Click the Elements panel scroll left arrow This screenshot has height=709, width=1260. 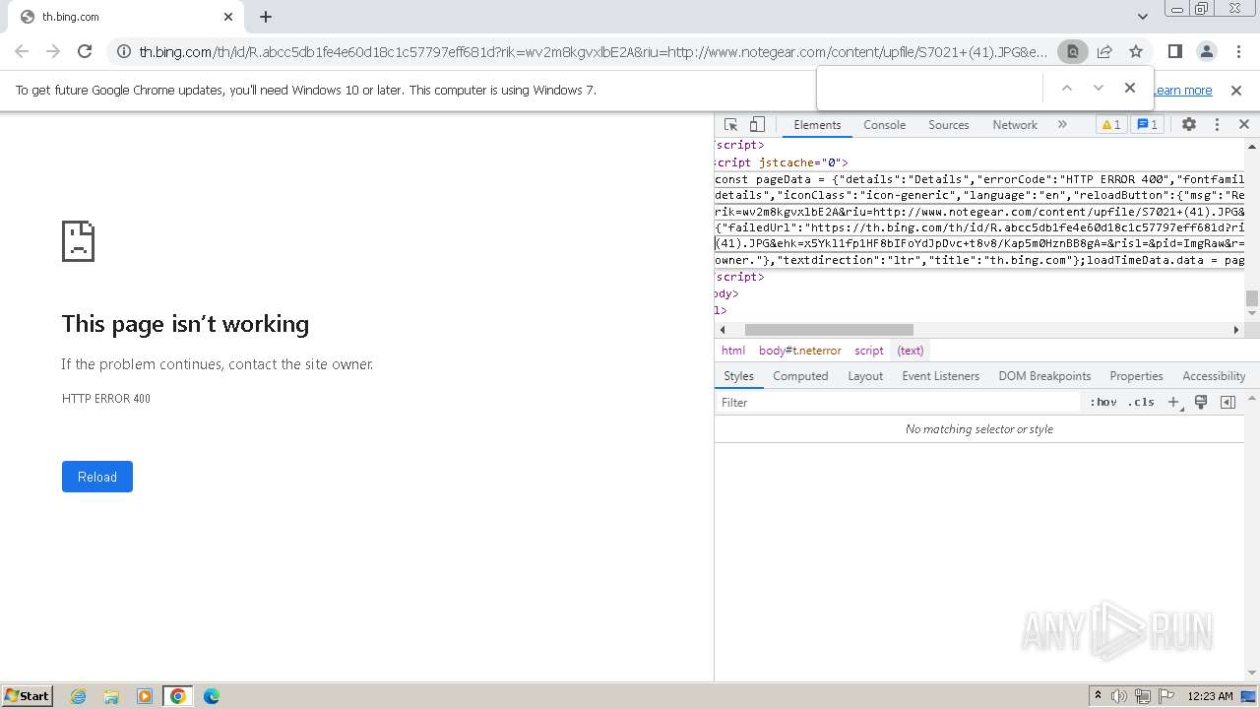[723, 330]
